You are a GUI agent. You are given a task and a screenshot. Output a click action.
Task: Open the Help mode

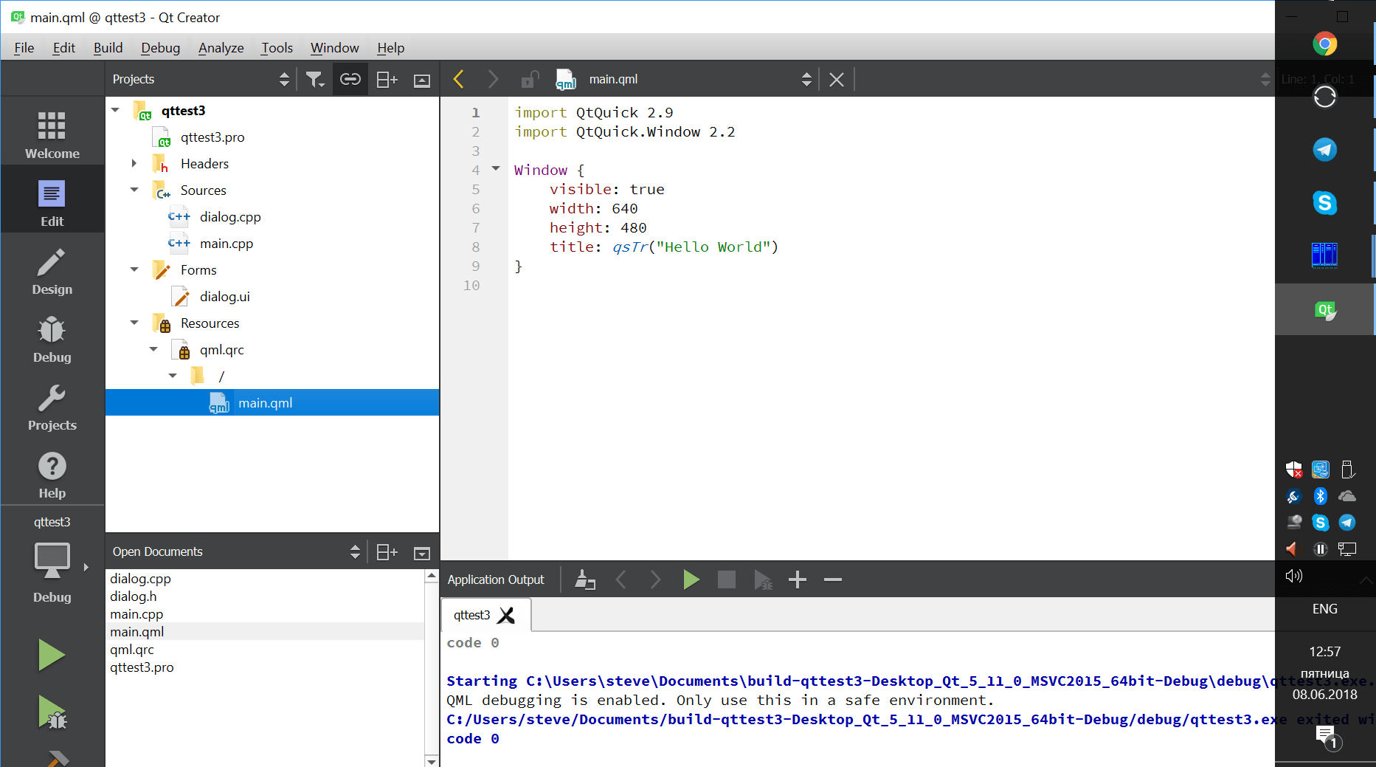click(52, 472)
